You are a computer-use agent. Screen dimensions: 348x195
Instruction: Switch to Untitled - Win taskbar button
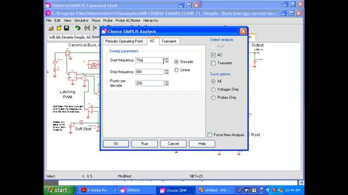[x=215, y=190]
